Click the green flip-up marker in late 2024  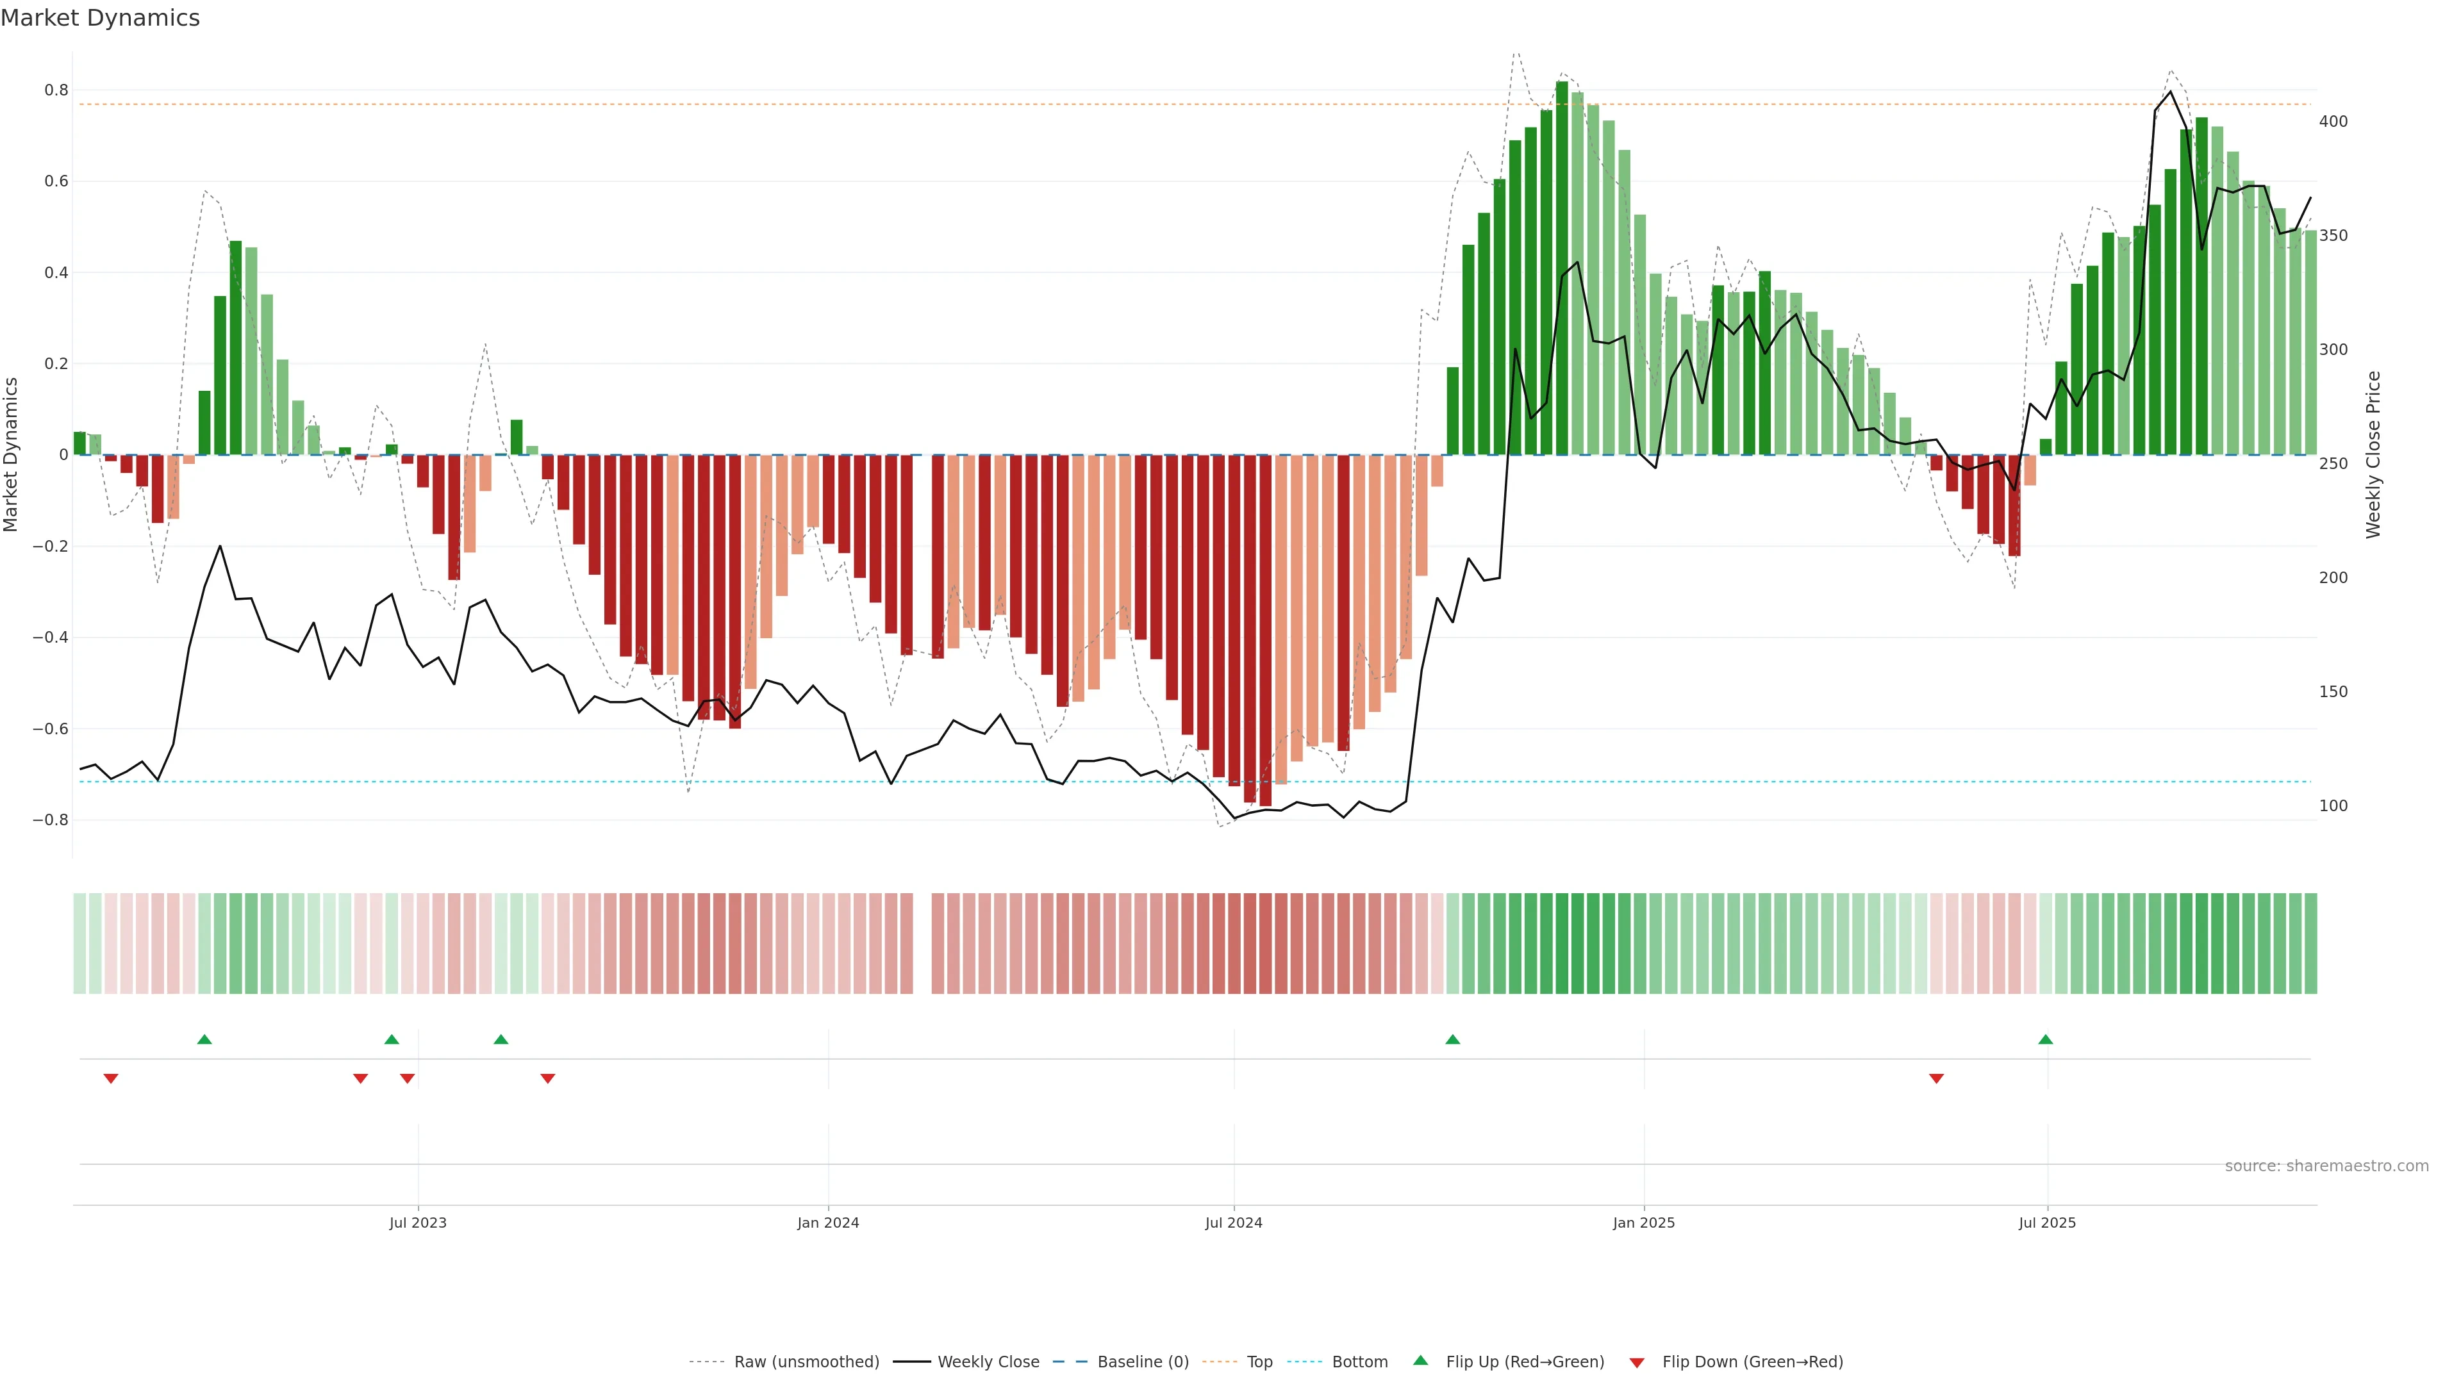click(x=1452, y=1039)
